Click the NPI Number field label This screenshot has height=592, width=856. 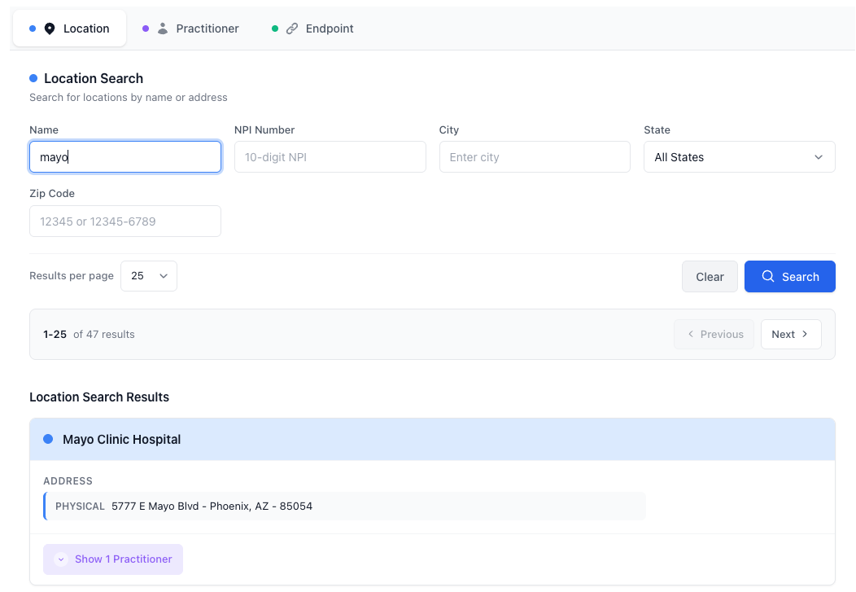(264, 130)
